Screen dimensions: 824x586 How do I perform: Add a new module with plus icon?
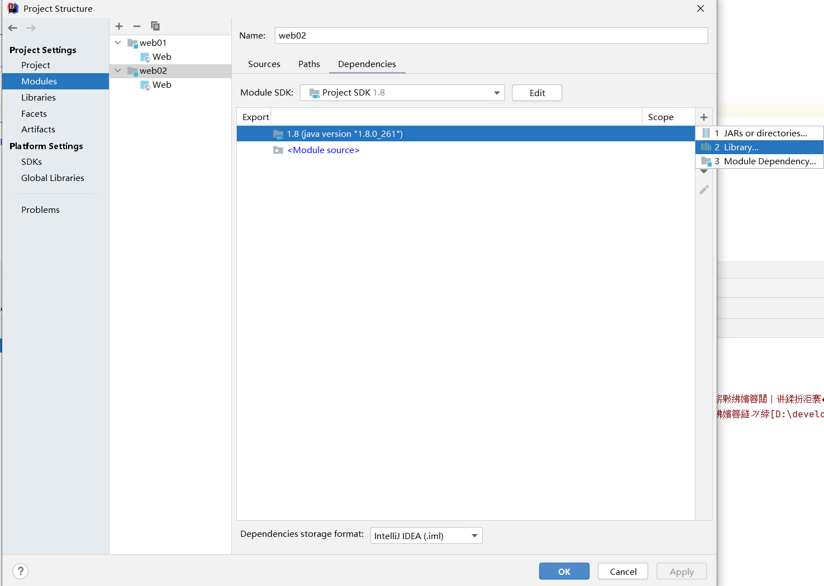point(119,26)
